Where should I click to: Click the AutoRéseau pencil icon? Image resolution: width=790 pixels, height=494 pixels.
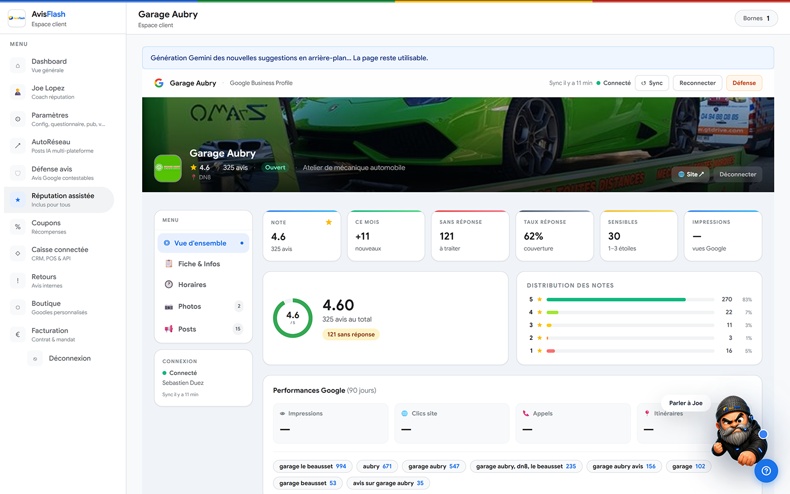18,146
